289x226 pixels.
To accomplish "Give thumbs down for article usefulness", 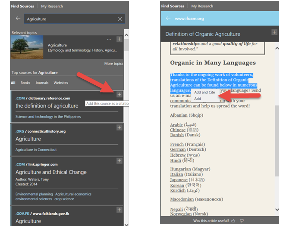I will [x=242, y=221].
